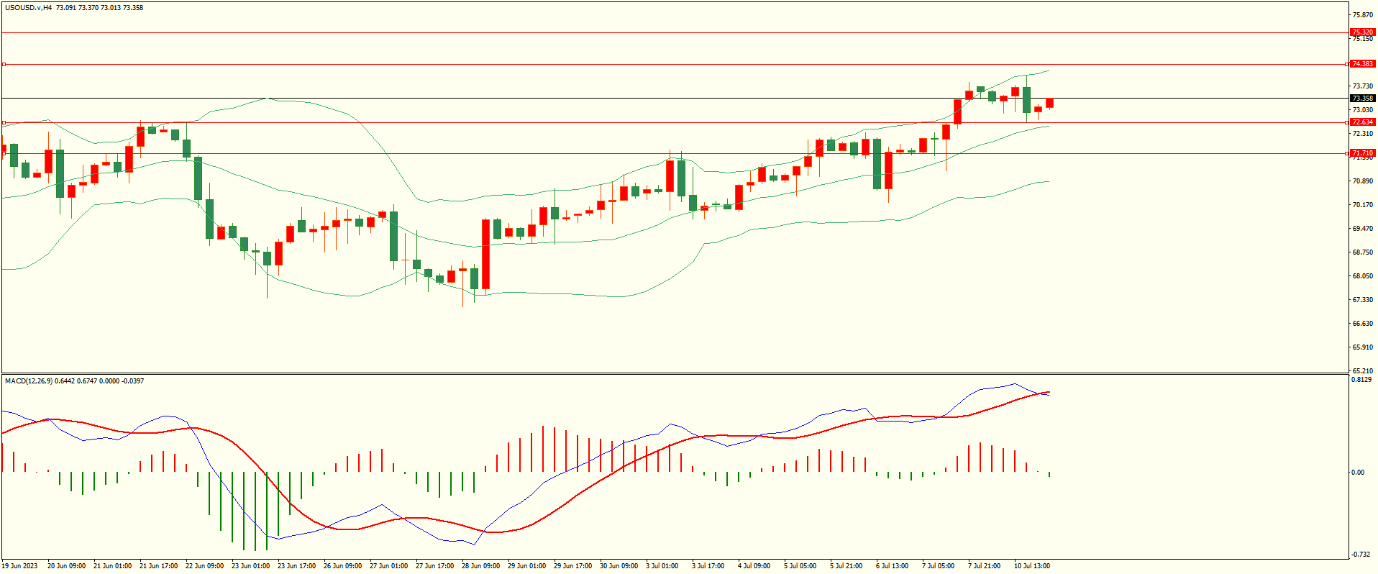1378x574 pixels.
Task: Click the USOUSD.v,H4 chart title text
Action: 28,8
